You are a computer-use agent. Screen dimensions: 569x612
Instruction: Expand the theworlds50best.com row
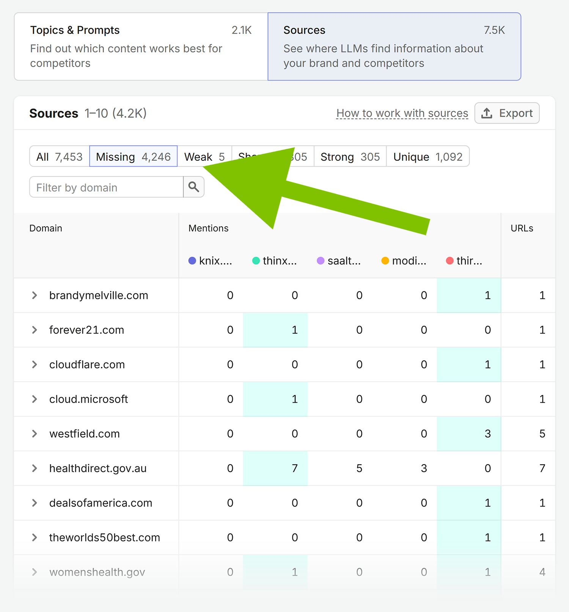(x=35, y=537)
